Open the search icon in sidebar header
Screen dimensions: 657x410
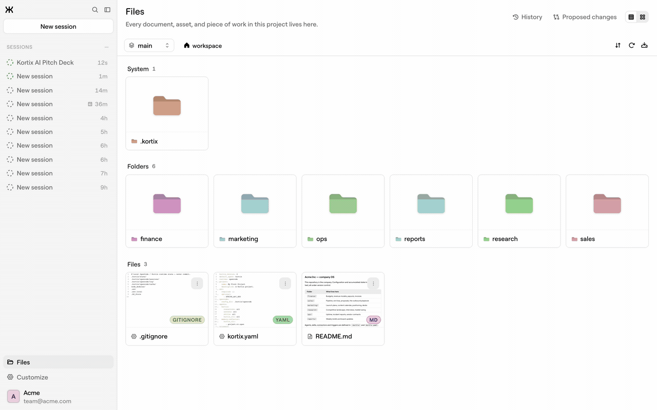point(95,10)
